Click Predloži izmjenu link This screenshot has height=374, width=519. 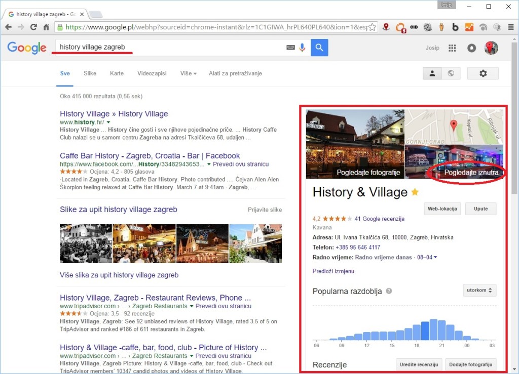click(x=333, y=271)
